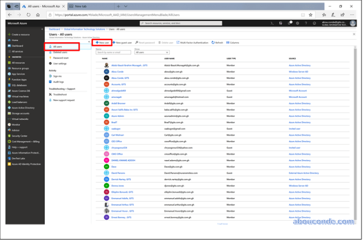Open the Columns chooser
This screenshot has width=363, height=240.
pyautogui.click(x=232, y=43)
